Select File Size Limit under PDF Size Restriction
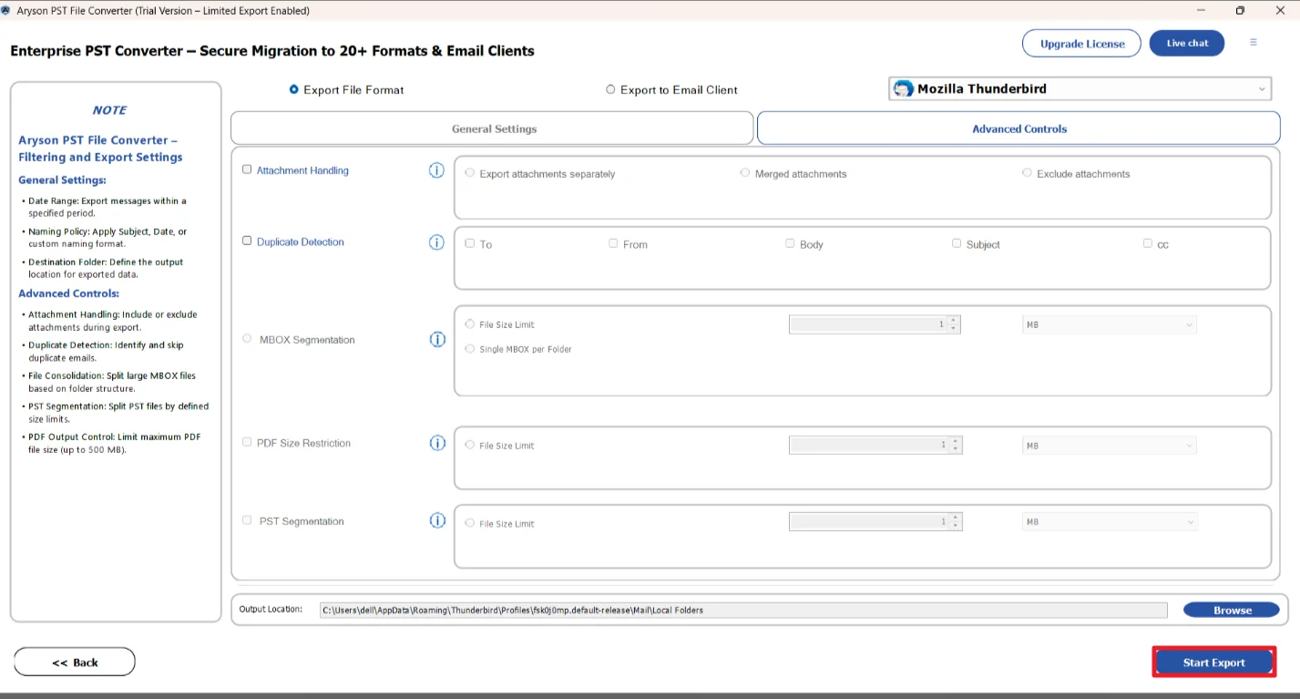 470,445
